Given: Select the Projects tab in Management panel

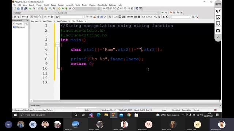Looking at the screenshot, I should pyautogui.click(x=19, y=24).
